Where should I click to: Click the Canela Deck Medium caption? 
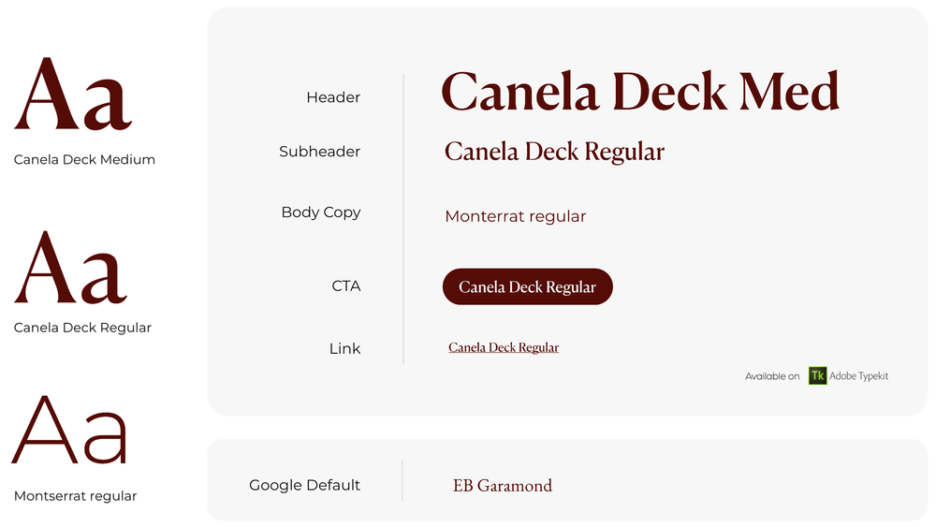[x=84, y=159]
